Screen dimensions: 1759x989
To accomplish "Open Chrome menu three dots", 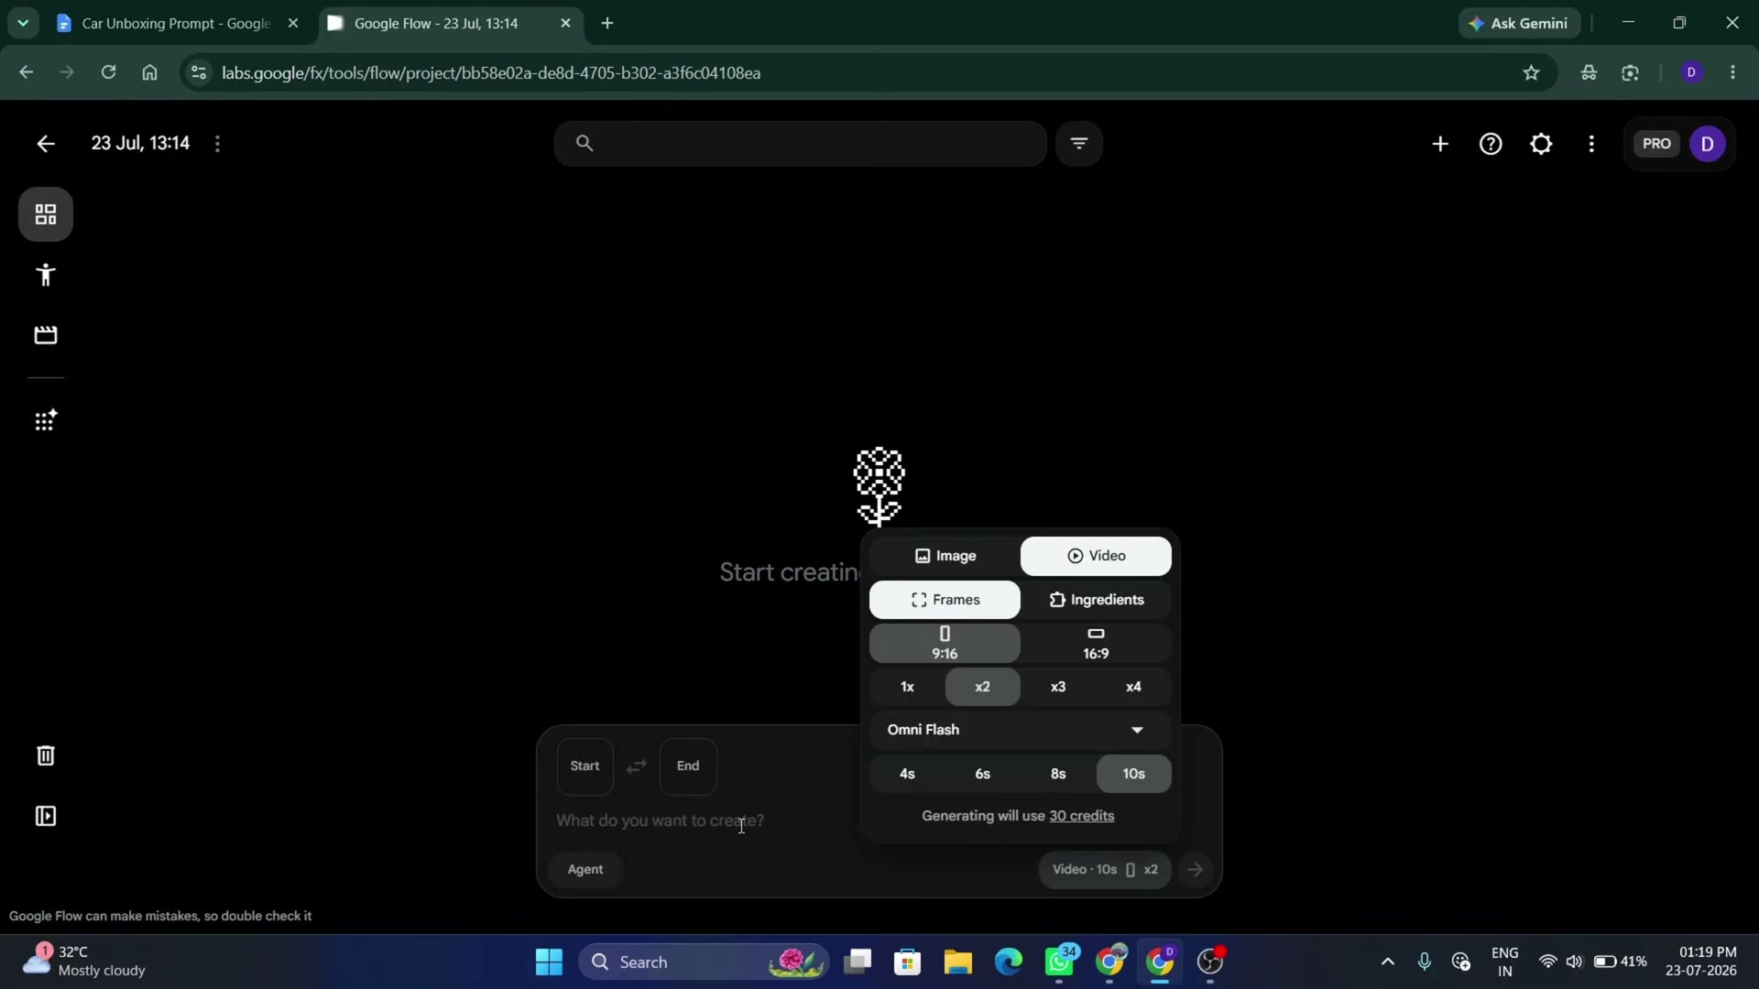I will [1732, 73].
